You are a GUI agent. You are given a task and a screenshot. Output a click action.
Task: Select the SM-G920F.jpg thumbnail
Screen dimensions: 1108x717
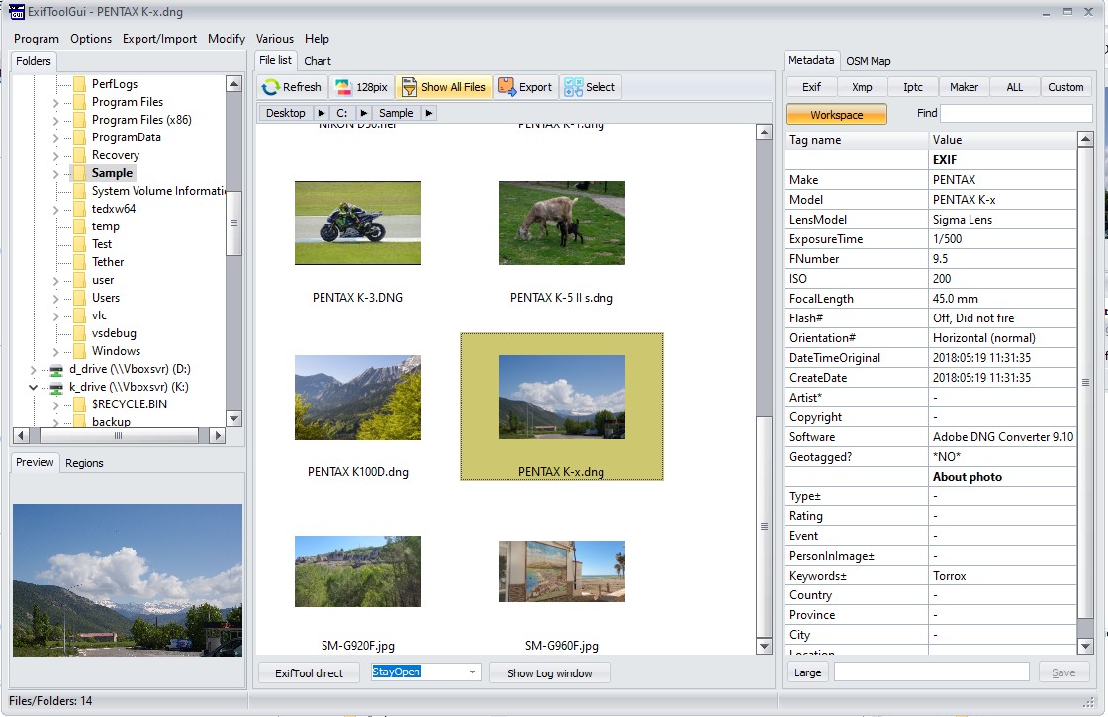pyautogui.click(x=357, y=572)
